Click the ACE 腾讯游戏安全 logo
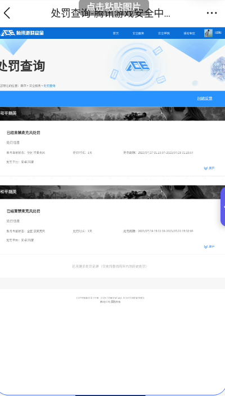225x396 pixels. (22, 33)
